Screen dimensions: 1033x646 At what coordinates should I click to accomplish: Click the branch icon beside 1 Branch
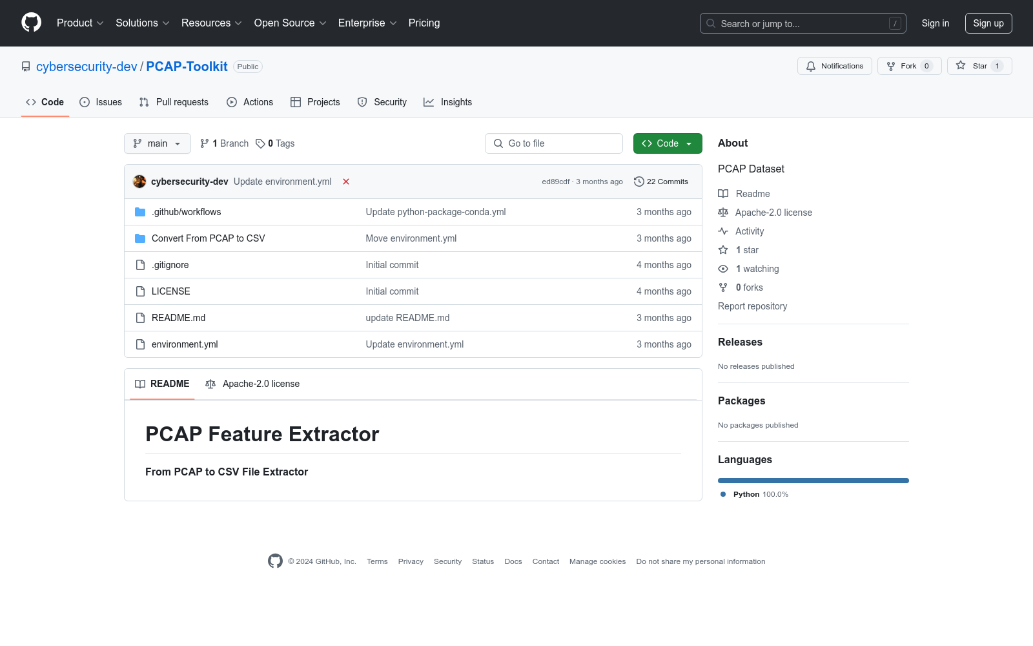tap(205, 143)
